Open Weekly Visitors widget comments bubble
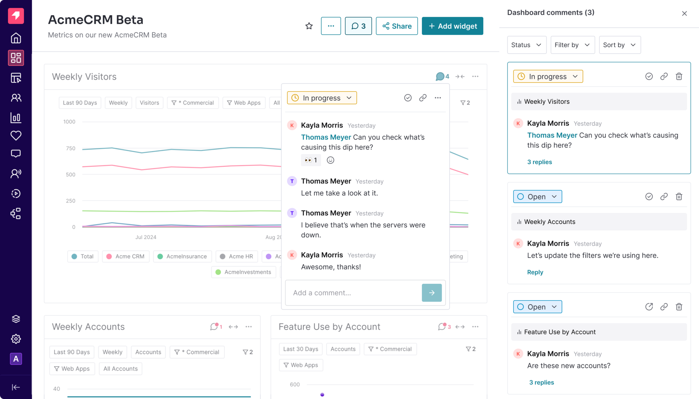699x399 pixels. click(x=442, y=76)
